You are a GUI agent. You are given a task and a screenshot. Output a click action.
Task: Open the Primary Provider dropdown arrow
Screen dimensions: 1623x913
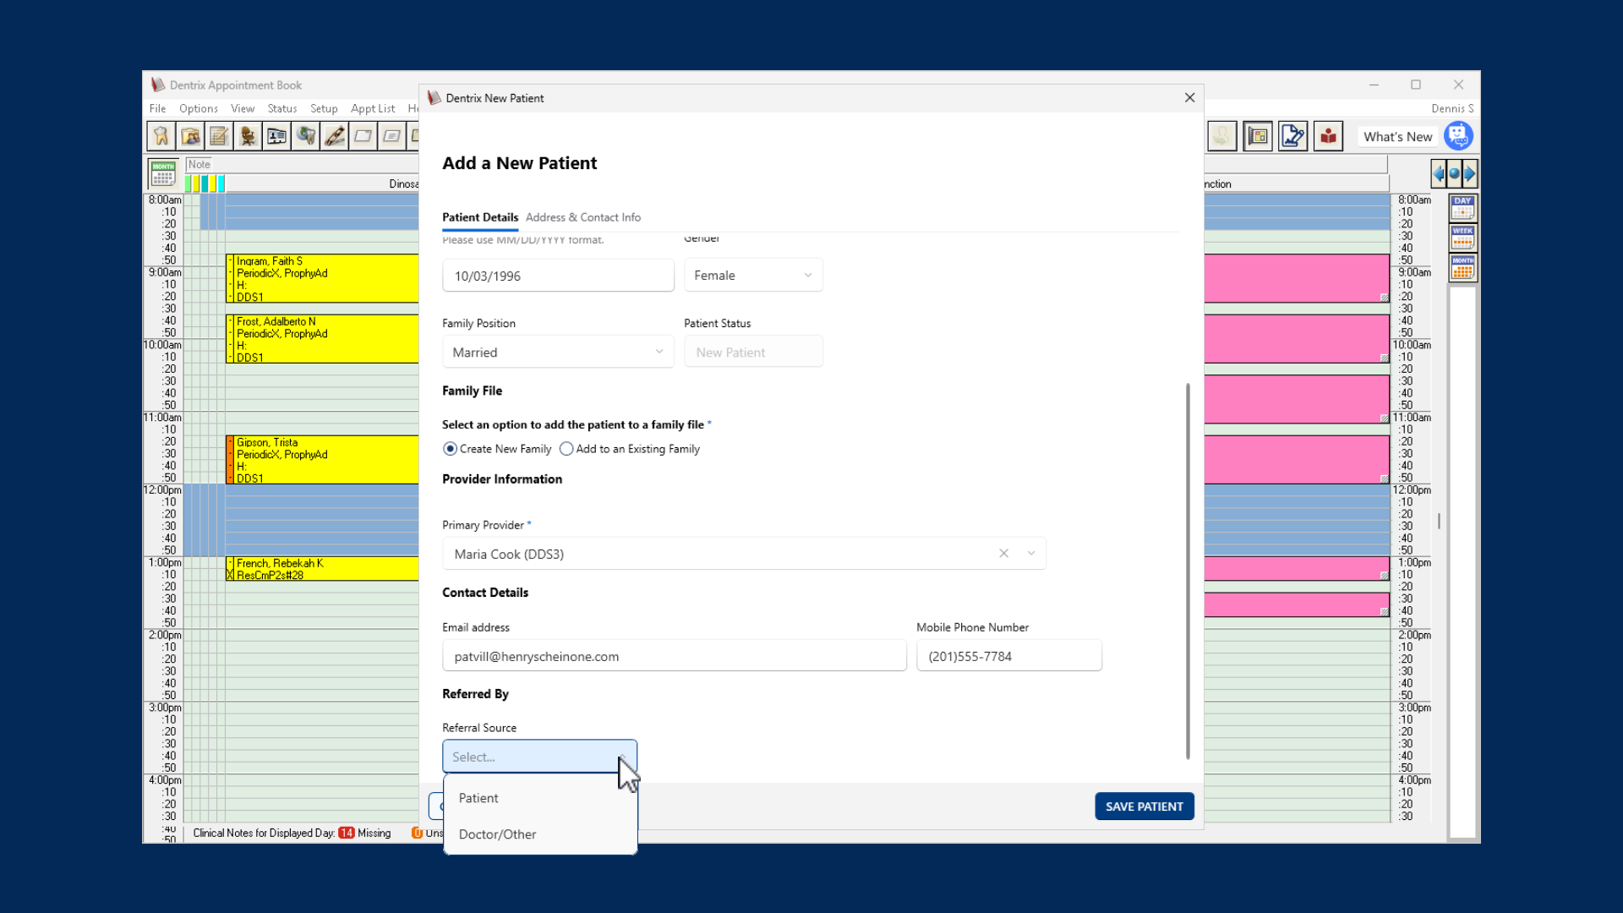pos(1031,554)
